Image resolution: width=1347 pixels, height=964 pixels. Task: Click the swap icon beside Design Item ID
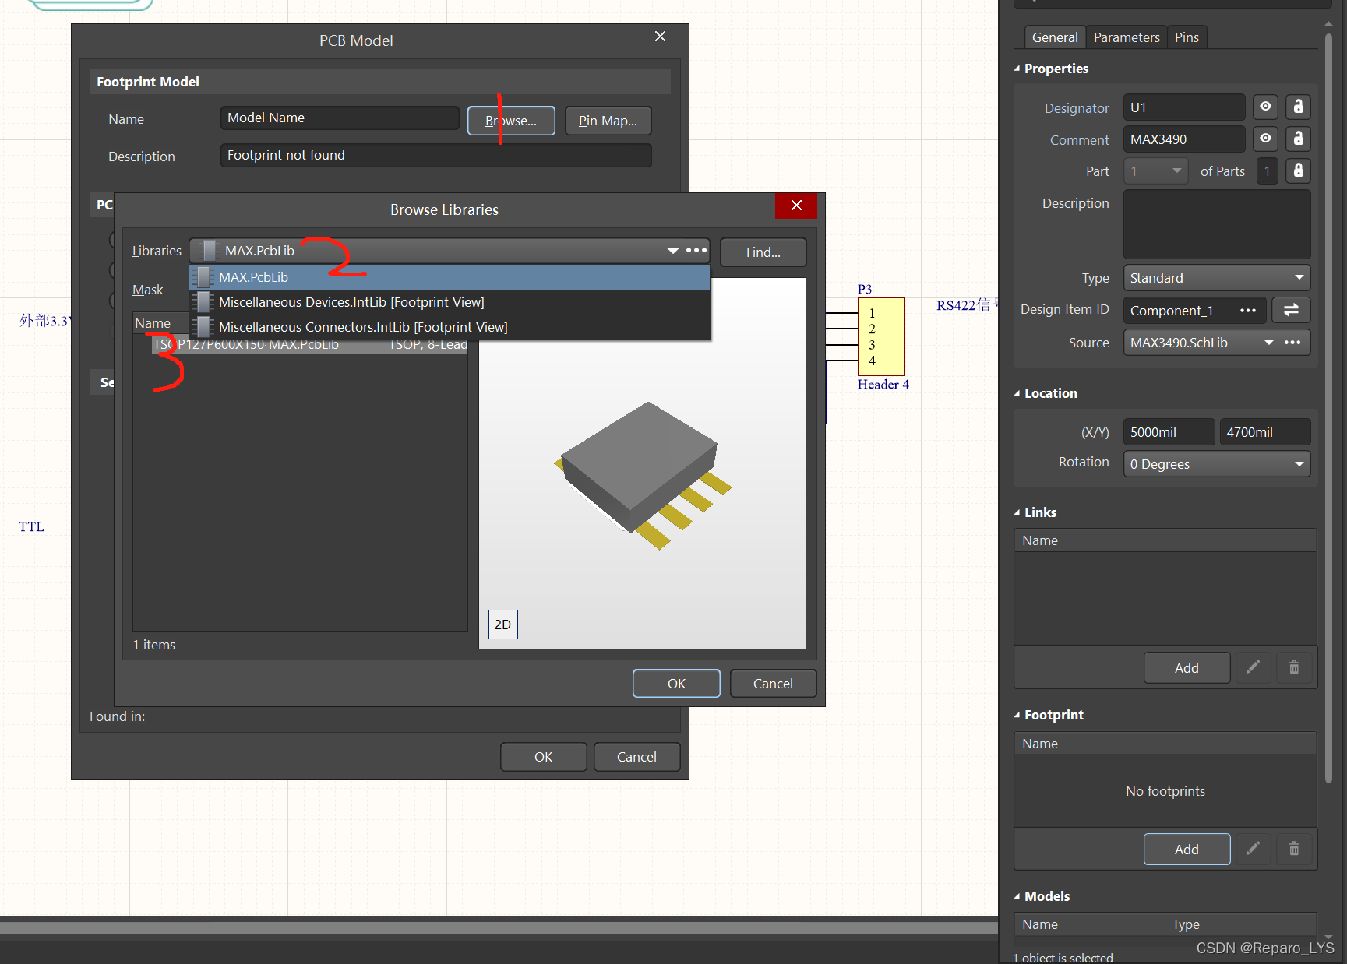pyautogui.click(x=1291, y=310)
